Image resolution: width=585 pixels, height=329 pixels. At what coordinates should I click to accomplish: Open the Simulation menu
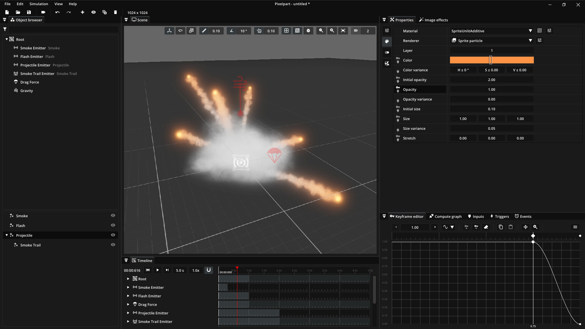pos(39,4)
